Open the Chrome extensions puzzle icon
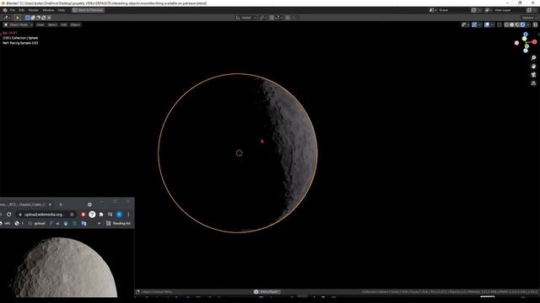The image size is (540, 303). [x=101, y=215]
